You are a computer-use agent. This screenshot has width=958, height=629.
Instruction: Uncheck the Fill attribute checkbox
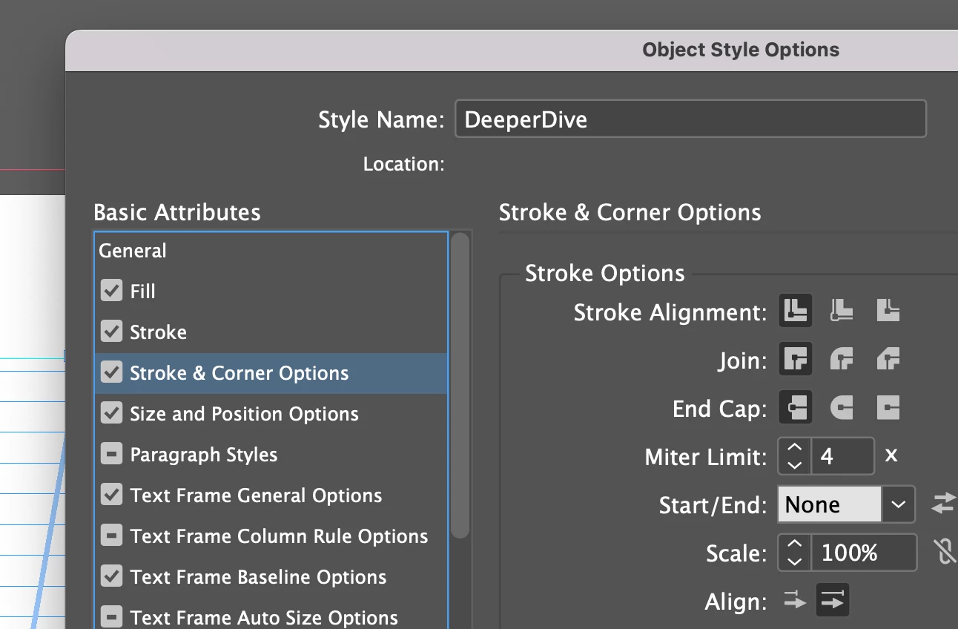[x=111, y=291]
